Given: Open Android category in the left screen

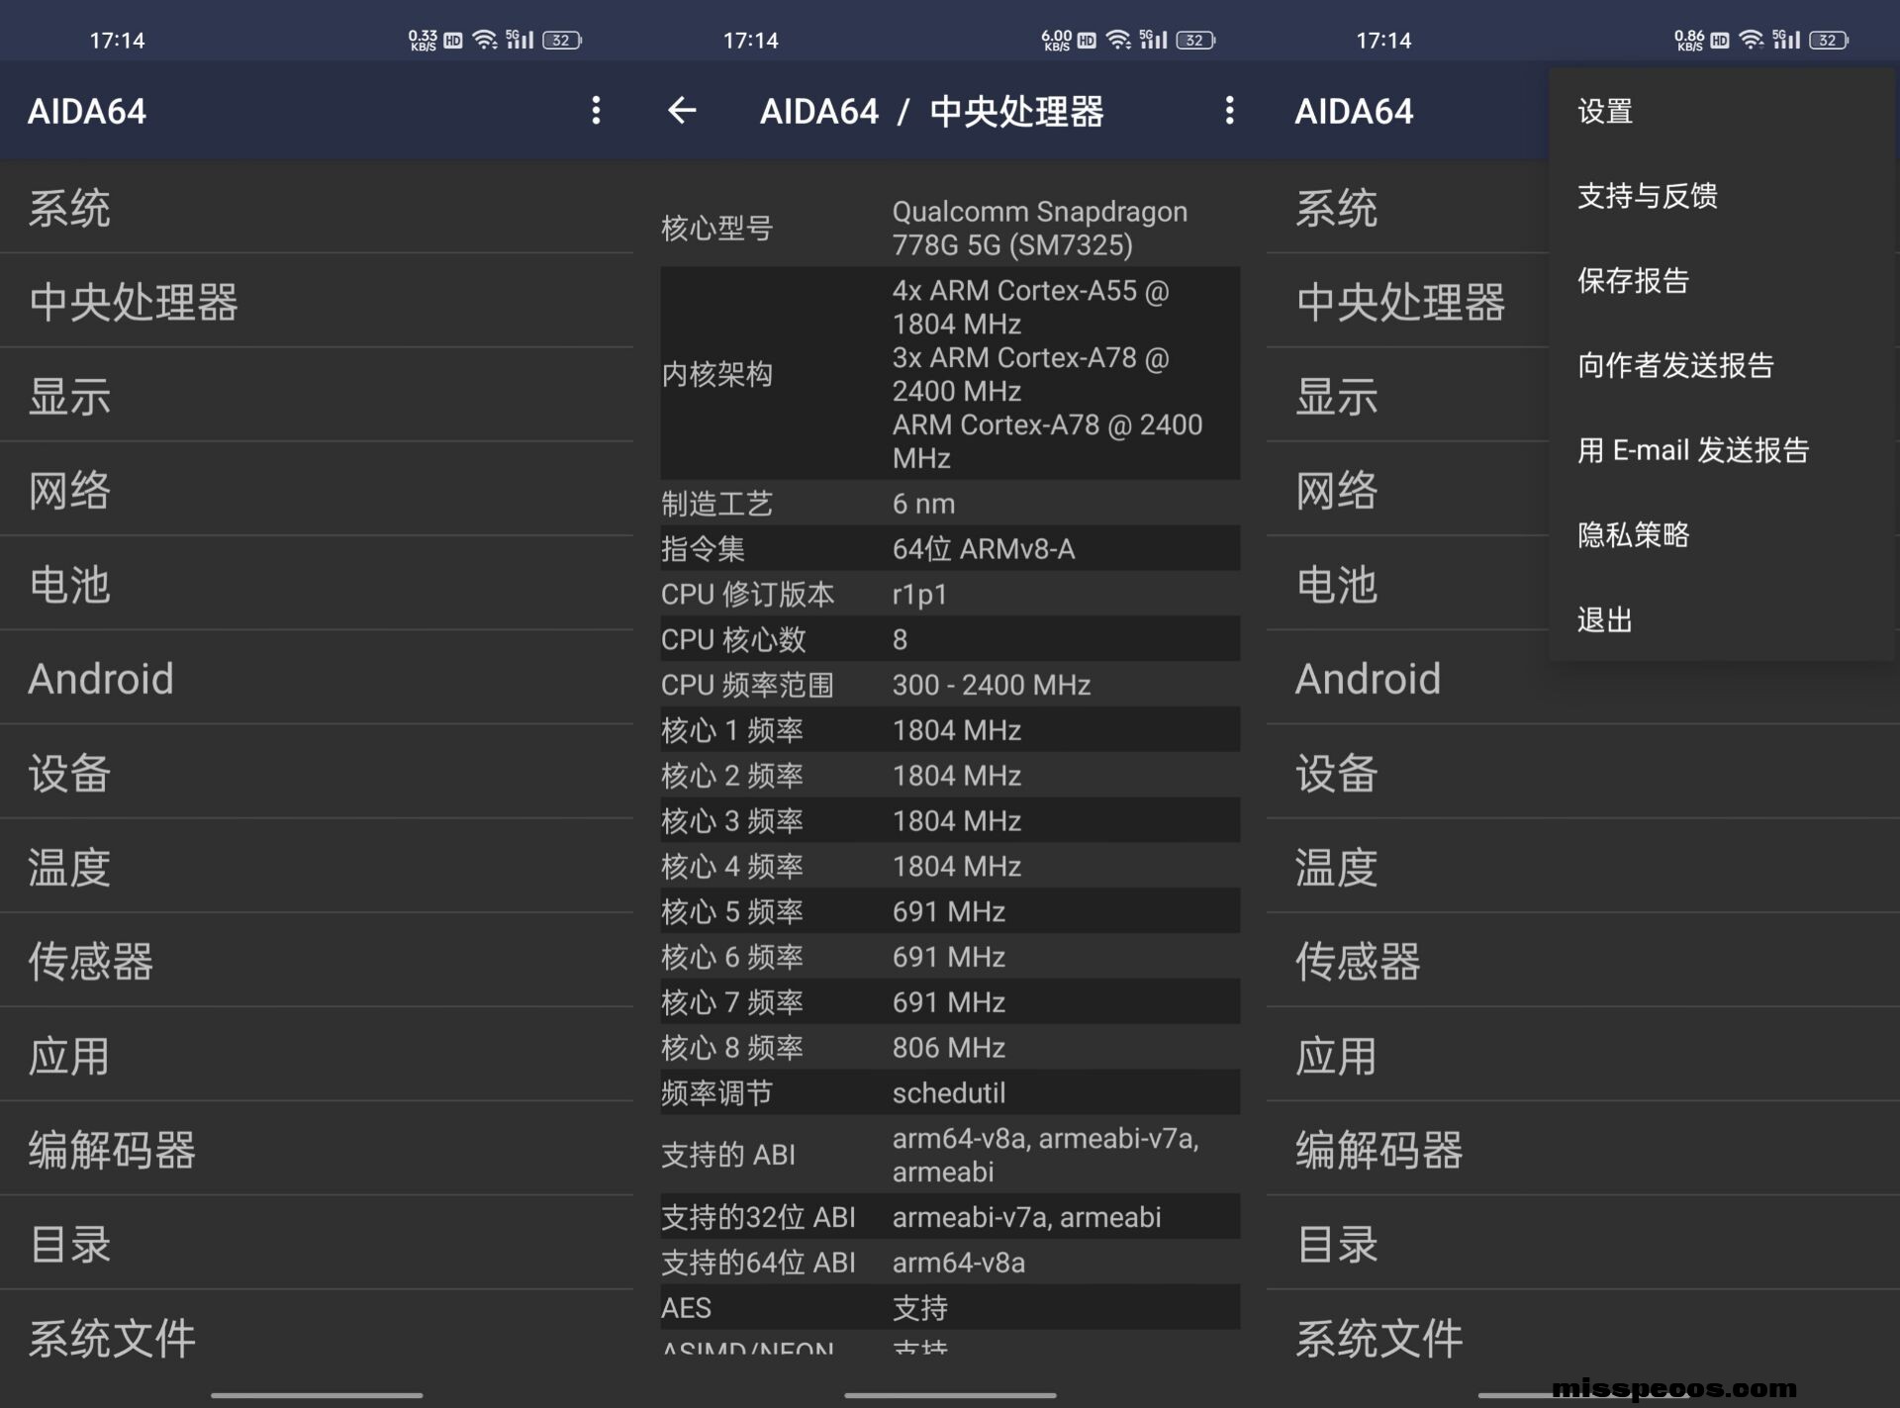Looking at the screenshot, I should [317, 679].
